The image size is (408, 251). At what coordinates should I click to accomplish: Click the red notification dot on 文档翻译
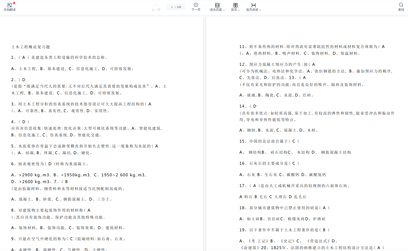(x=14, y=3)
